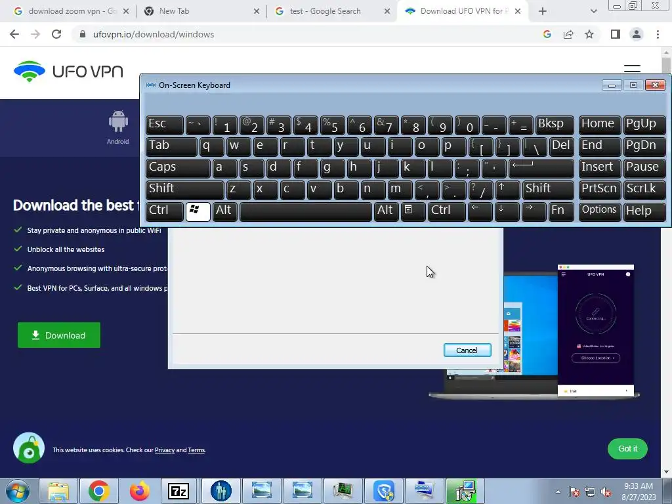The width and height of the screenshot is (672, 504).
Task: Click the Windows logo key on the On-Screen Keyboard
Action: pos(198,212)
